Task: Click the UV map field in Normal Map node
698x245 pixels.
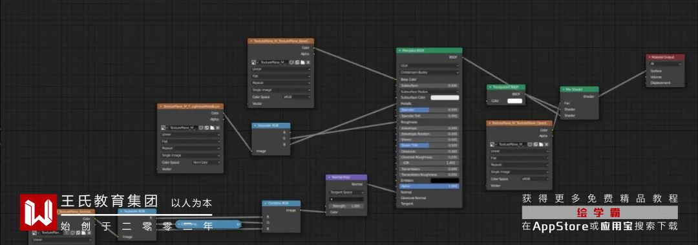Action: (x=346, y=199)
